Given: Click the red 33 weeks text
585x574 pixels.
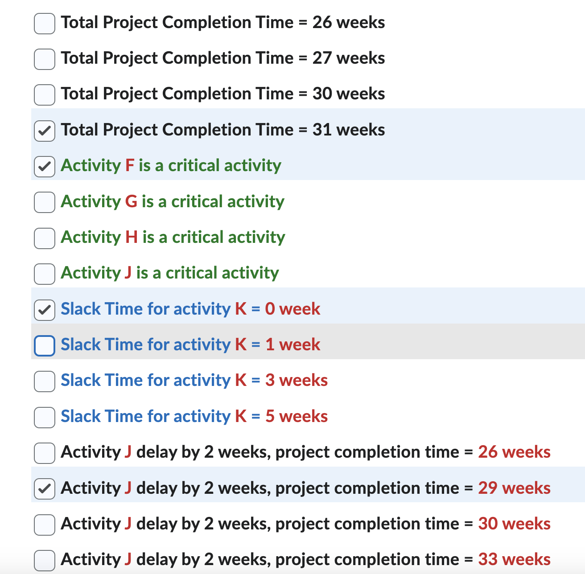Looking at the screenshot, I should coord(513,559).
